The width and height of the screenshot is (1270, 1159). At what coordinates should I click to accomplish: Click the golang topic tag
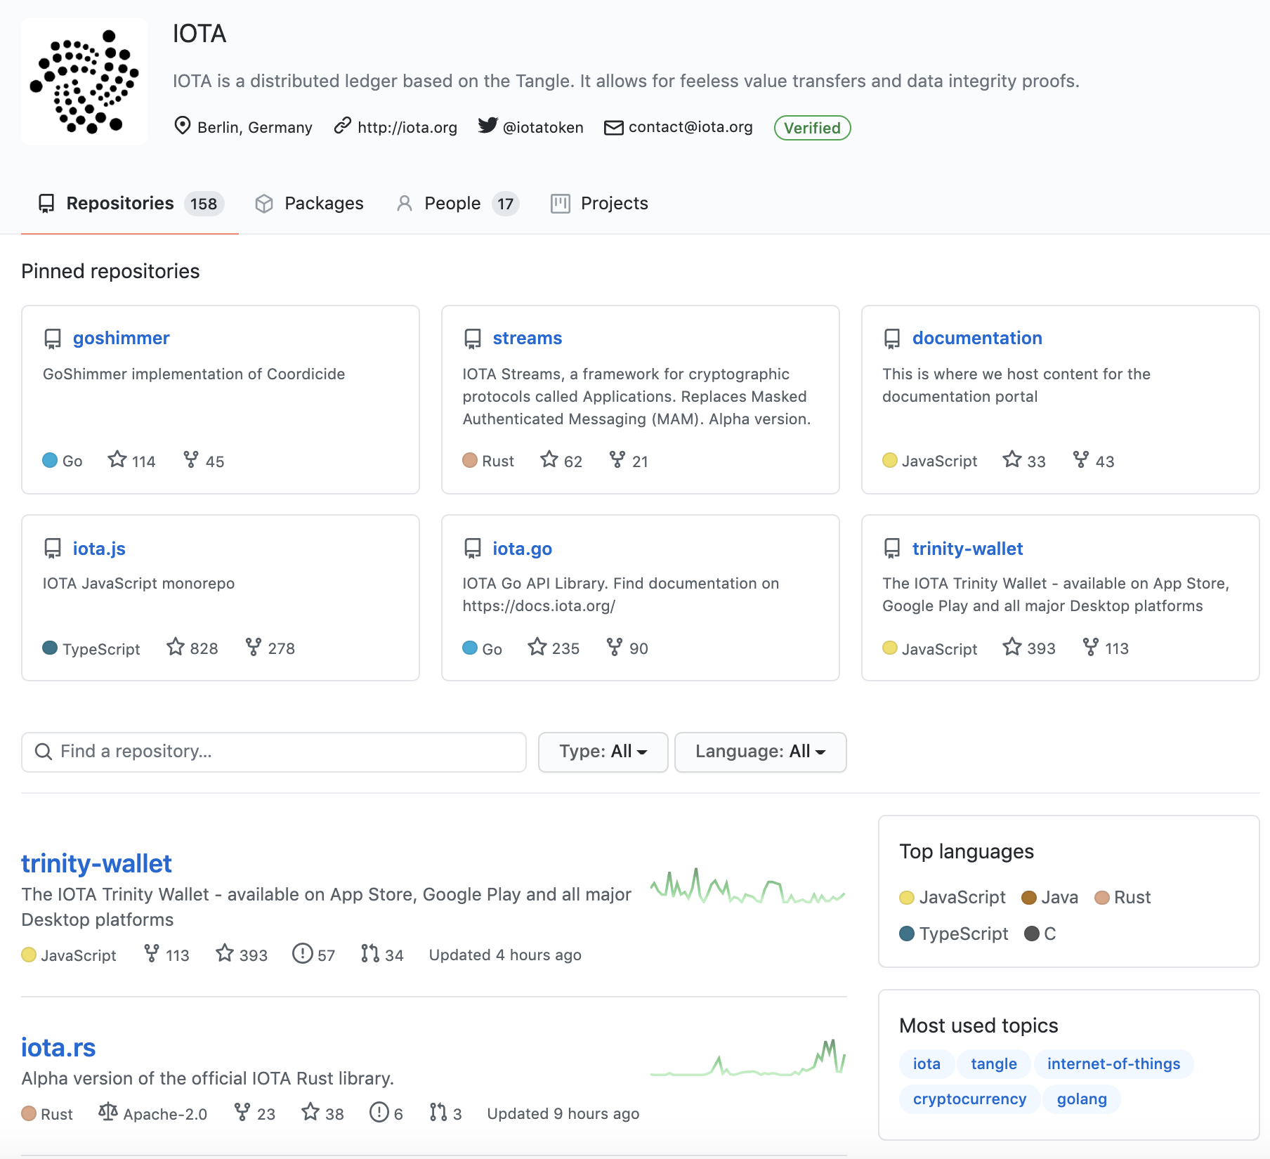click(x=1081, y=1099)
